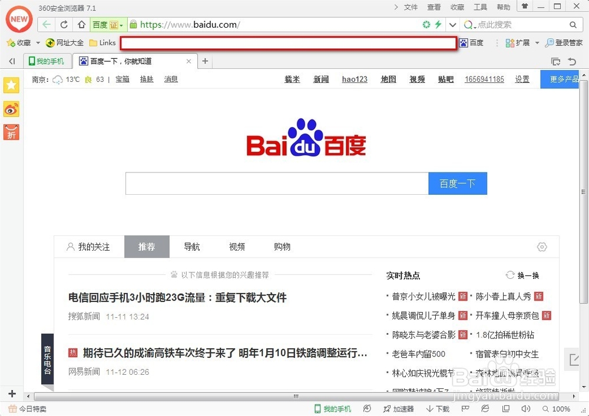Toggle sound mute speaker icon in status bar

click(526, 409)
